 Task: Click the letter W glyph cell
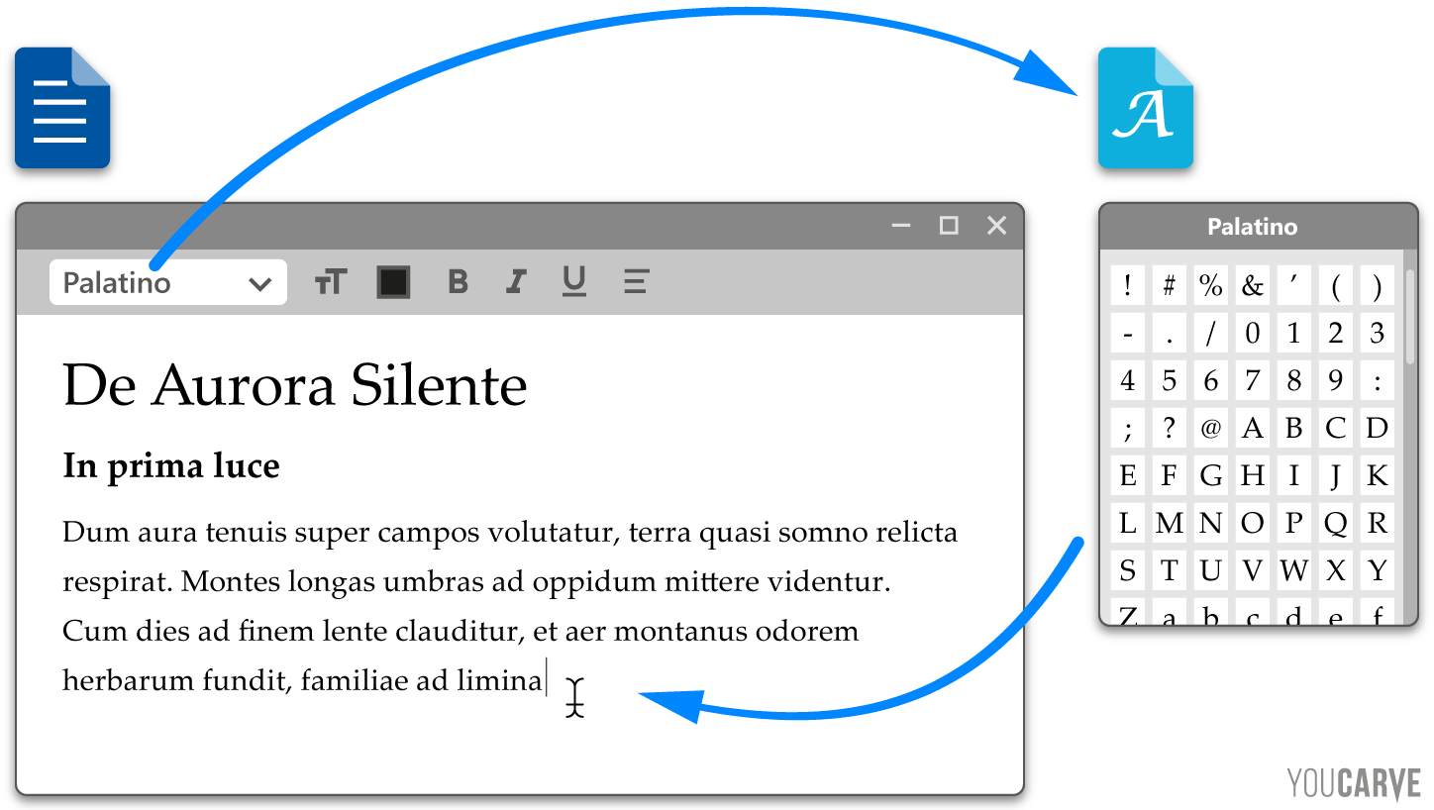tap(1293, 569)
